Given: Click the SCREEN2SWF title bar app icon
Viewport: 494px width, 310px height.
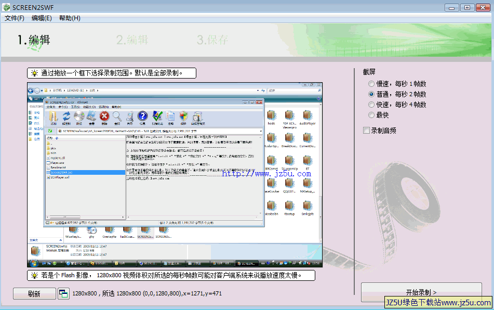Looking at the screenshot, I should 6,7.
